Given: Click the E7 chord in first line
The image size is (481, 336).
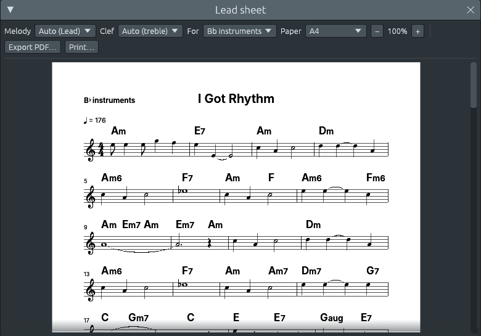Looking at the screenshot, I should point(200,131).
